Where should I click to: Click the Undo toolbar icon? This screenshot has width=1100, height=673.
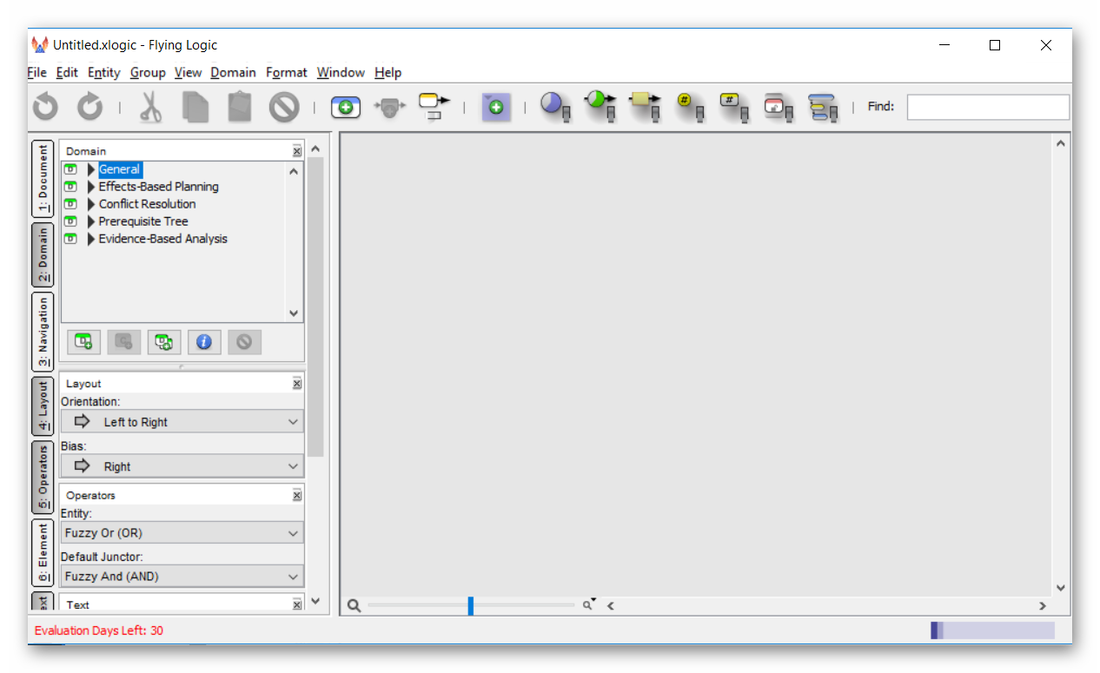[x=45, y=107]
